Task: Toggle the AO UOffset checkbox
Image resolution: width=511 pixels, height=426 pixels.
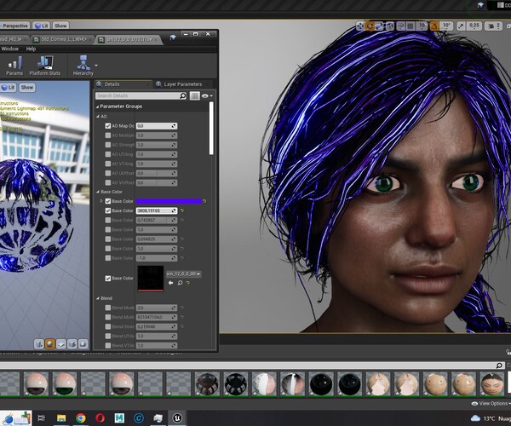Action: point(108,173)
